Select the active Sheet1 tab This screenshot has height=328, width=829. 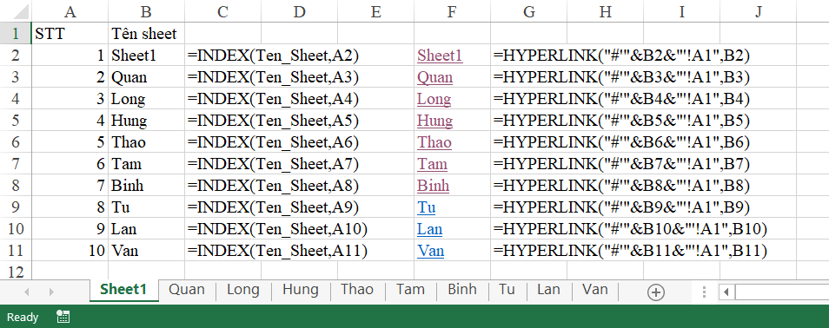click(x=123, y=290)
